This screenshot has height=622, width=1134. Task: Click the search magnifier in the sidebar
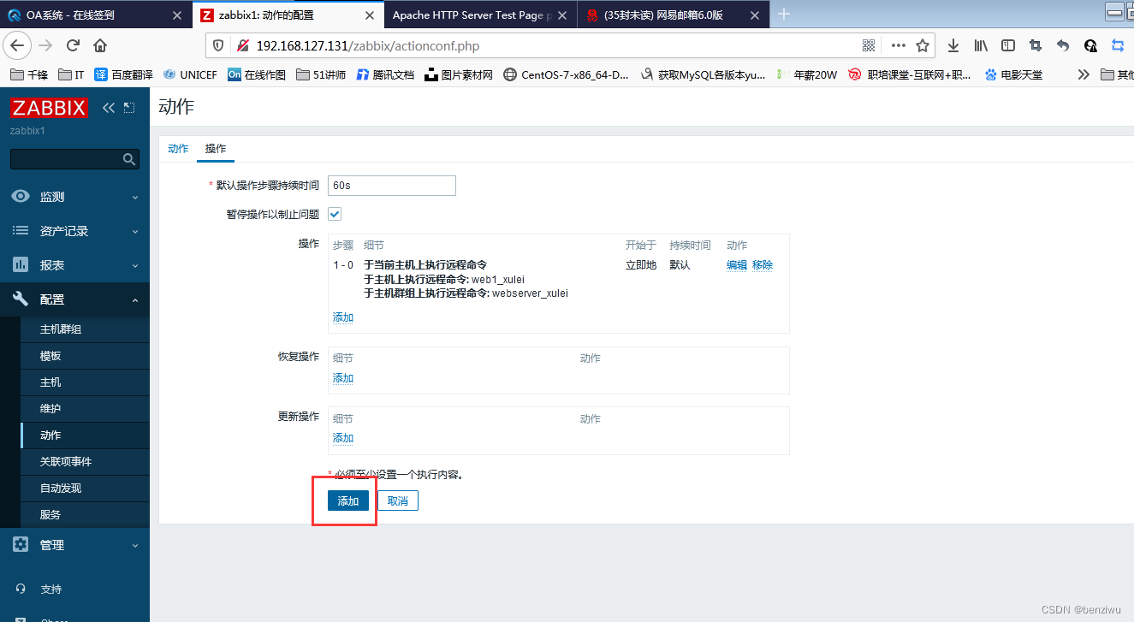pyautogui.click(x=129, y=159)
